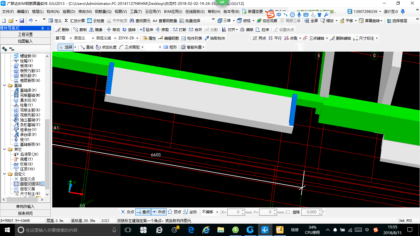Image resolution: width=420 pixels, height=236 pixels.
Task: Click 平行 parallel auxiliary axis tool
Action: (x=275, y=38)
